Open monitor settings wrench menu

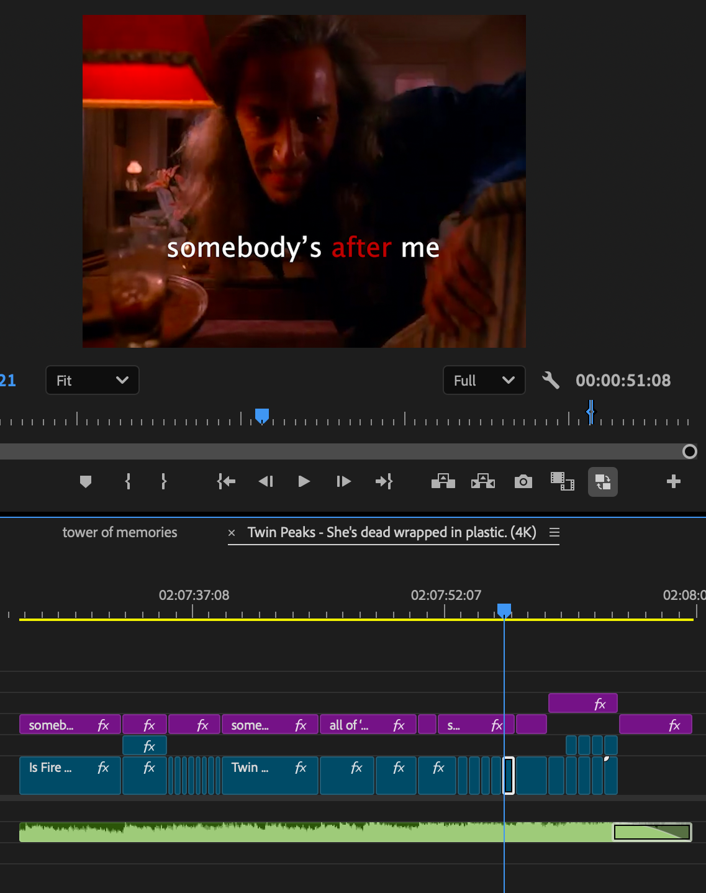click(x=551, y=380)
